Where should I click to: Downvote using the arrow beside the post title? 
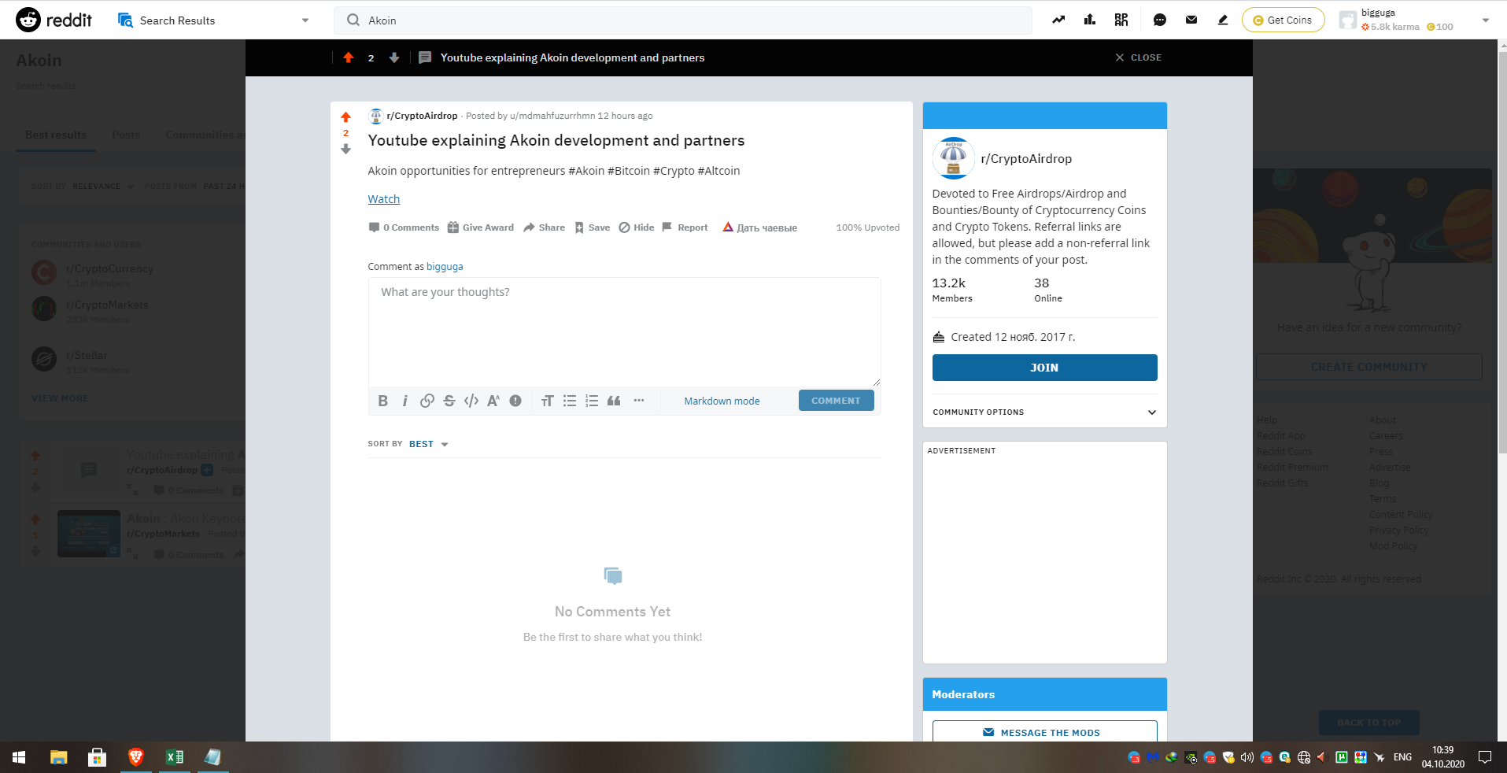(345, 149)
